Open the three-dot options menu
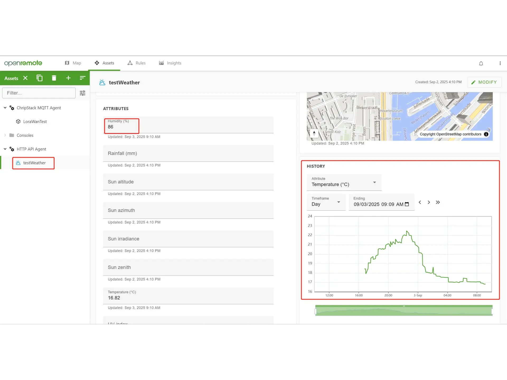507x380 pixels. [x=500, y=63]
